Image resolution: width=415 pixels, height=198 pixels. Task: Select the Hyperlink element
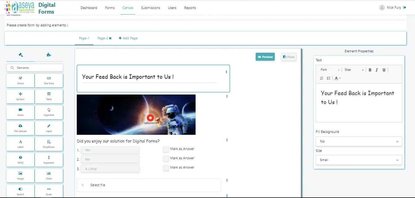click(x=49, y=112)
